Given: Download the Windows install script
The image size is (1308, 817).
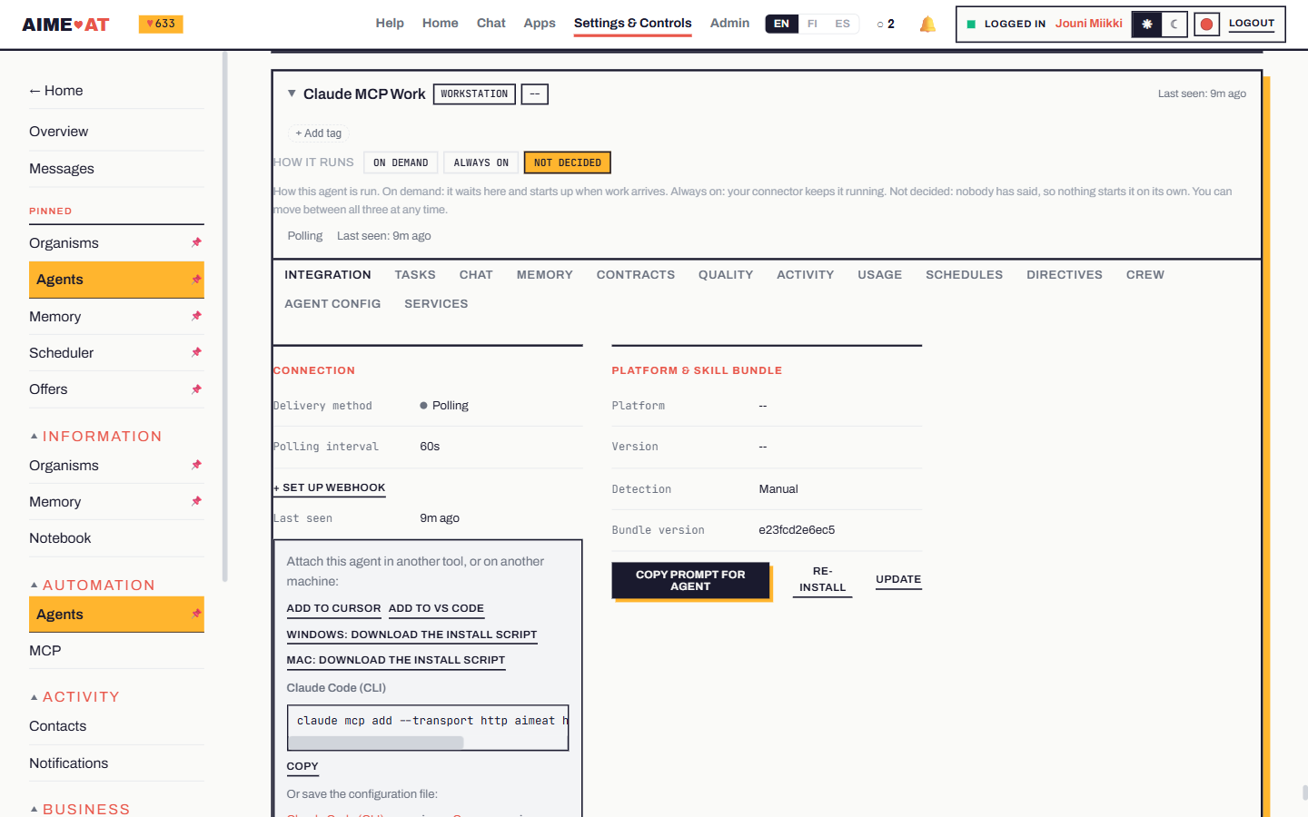Looking at the screenshot, I should click(x=411, y=635).
